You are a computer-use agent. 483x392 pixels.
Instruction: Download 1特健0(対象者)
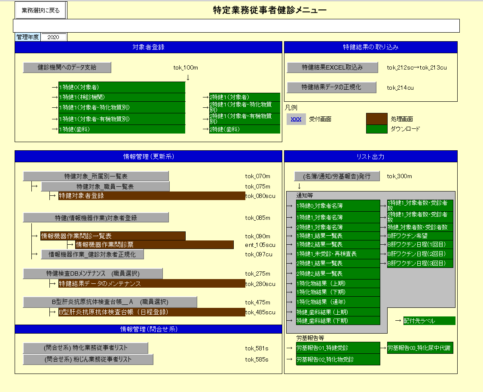[122, 87]
